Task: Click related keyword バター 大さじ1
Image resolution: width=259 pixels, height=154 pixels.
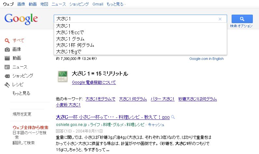Action: (163, 99)
